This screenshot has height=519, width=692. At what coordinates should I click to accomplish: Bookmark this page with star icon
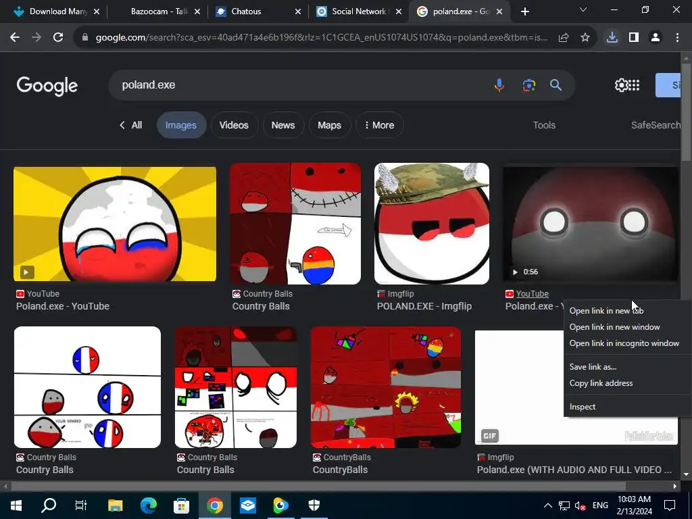[x=585, y=38]
